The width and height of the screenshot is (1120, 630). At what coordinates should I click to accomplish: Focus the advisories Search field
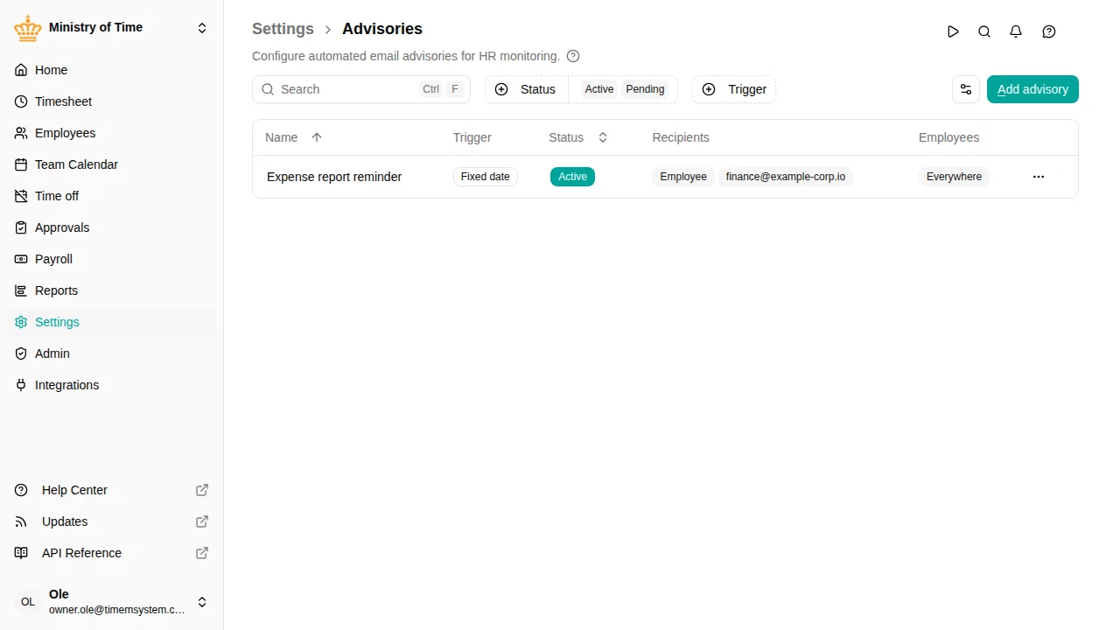(361, 89)
